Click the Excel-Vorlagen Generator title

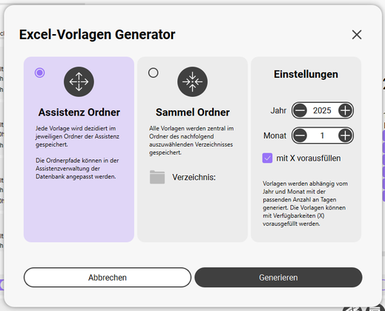[x=97, y=35]
